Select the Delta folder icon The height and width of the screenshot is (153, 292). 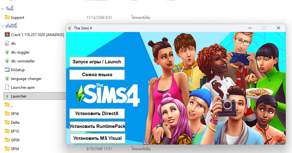(7, 122)
